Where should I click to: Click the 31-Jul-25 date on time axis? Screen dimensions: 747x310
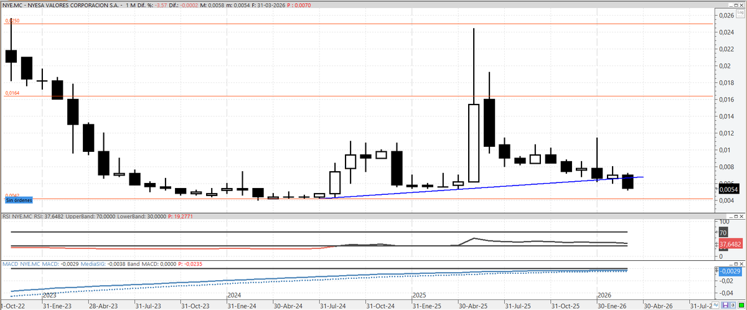[519, 306]
